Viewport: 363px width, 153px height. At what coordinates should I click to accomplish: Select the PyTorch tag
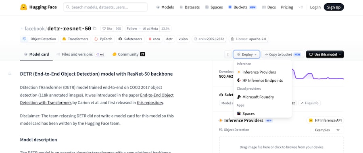click(x=103, y=39)
